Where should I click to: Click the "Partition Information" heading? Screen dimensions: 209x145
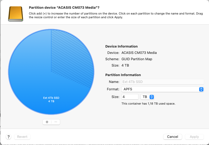[123, 75]
